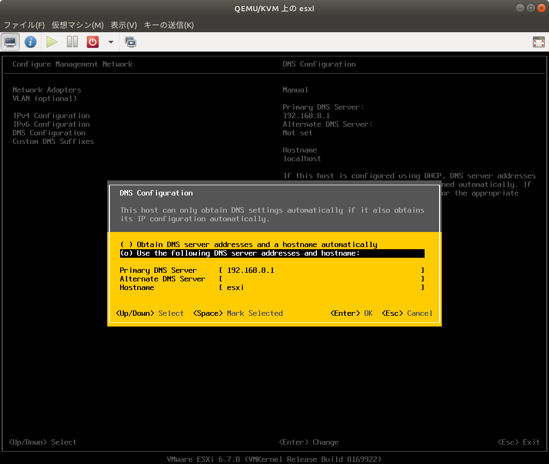Start the virtual machine play button
Viewport: 549px width, 464px height.
[52, 42]
